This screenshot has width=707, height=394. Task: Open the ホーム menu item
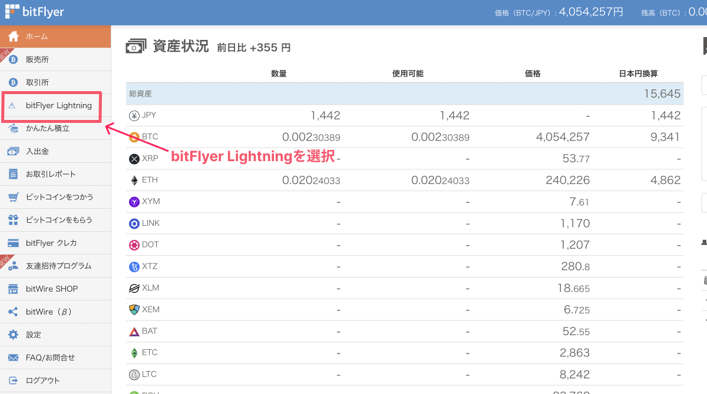click(55, 36)
